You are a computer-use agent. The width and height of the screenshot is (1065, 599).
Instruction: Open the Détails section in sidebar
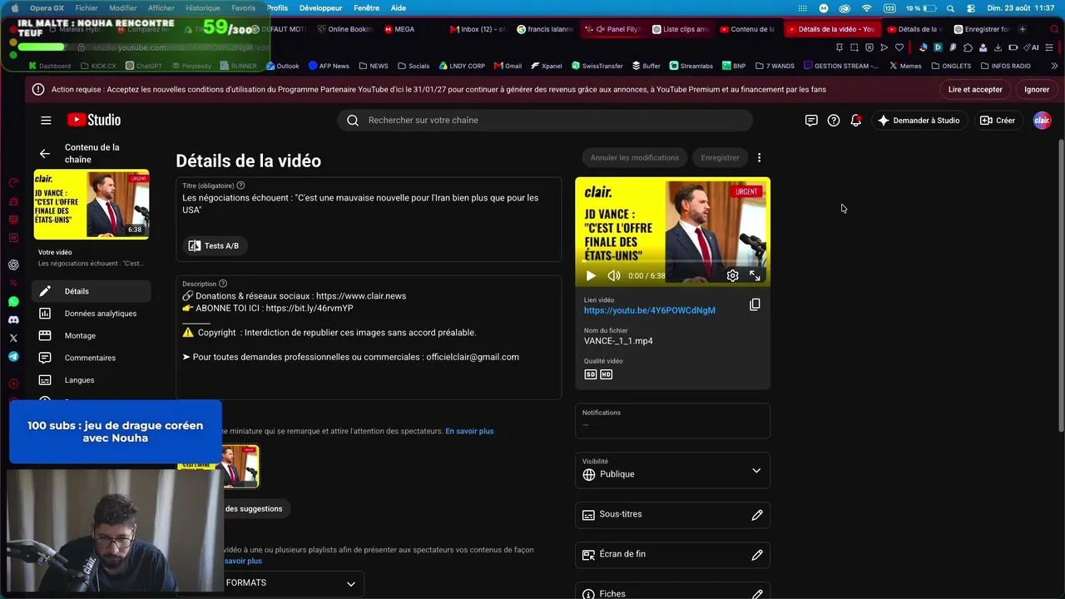point(92,291)
